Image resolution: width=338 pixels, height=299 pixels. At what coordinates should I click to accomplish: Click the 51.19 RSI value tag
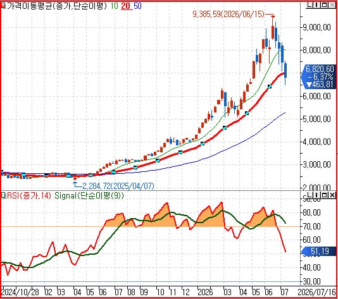320,251
